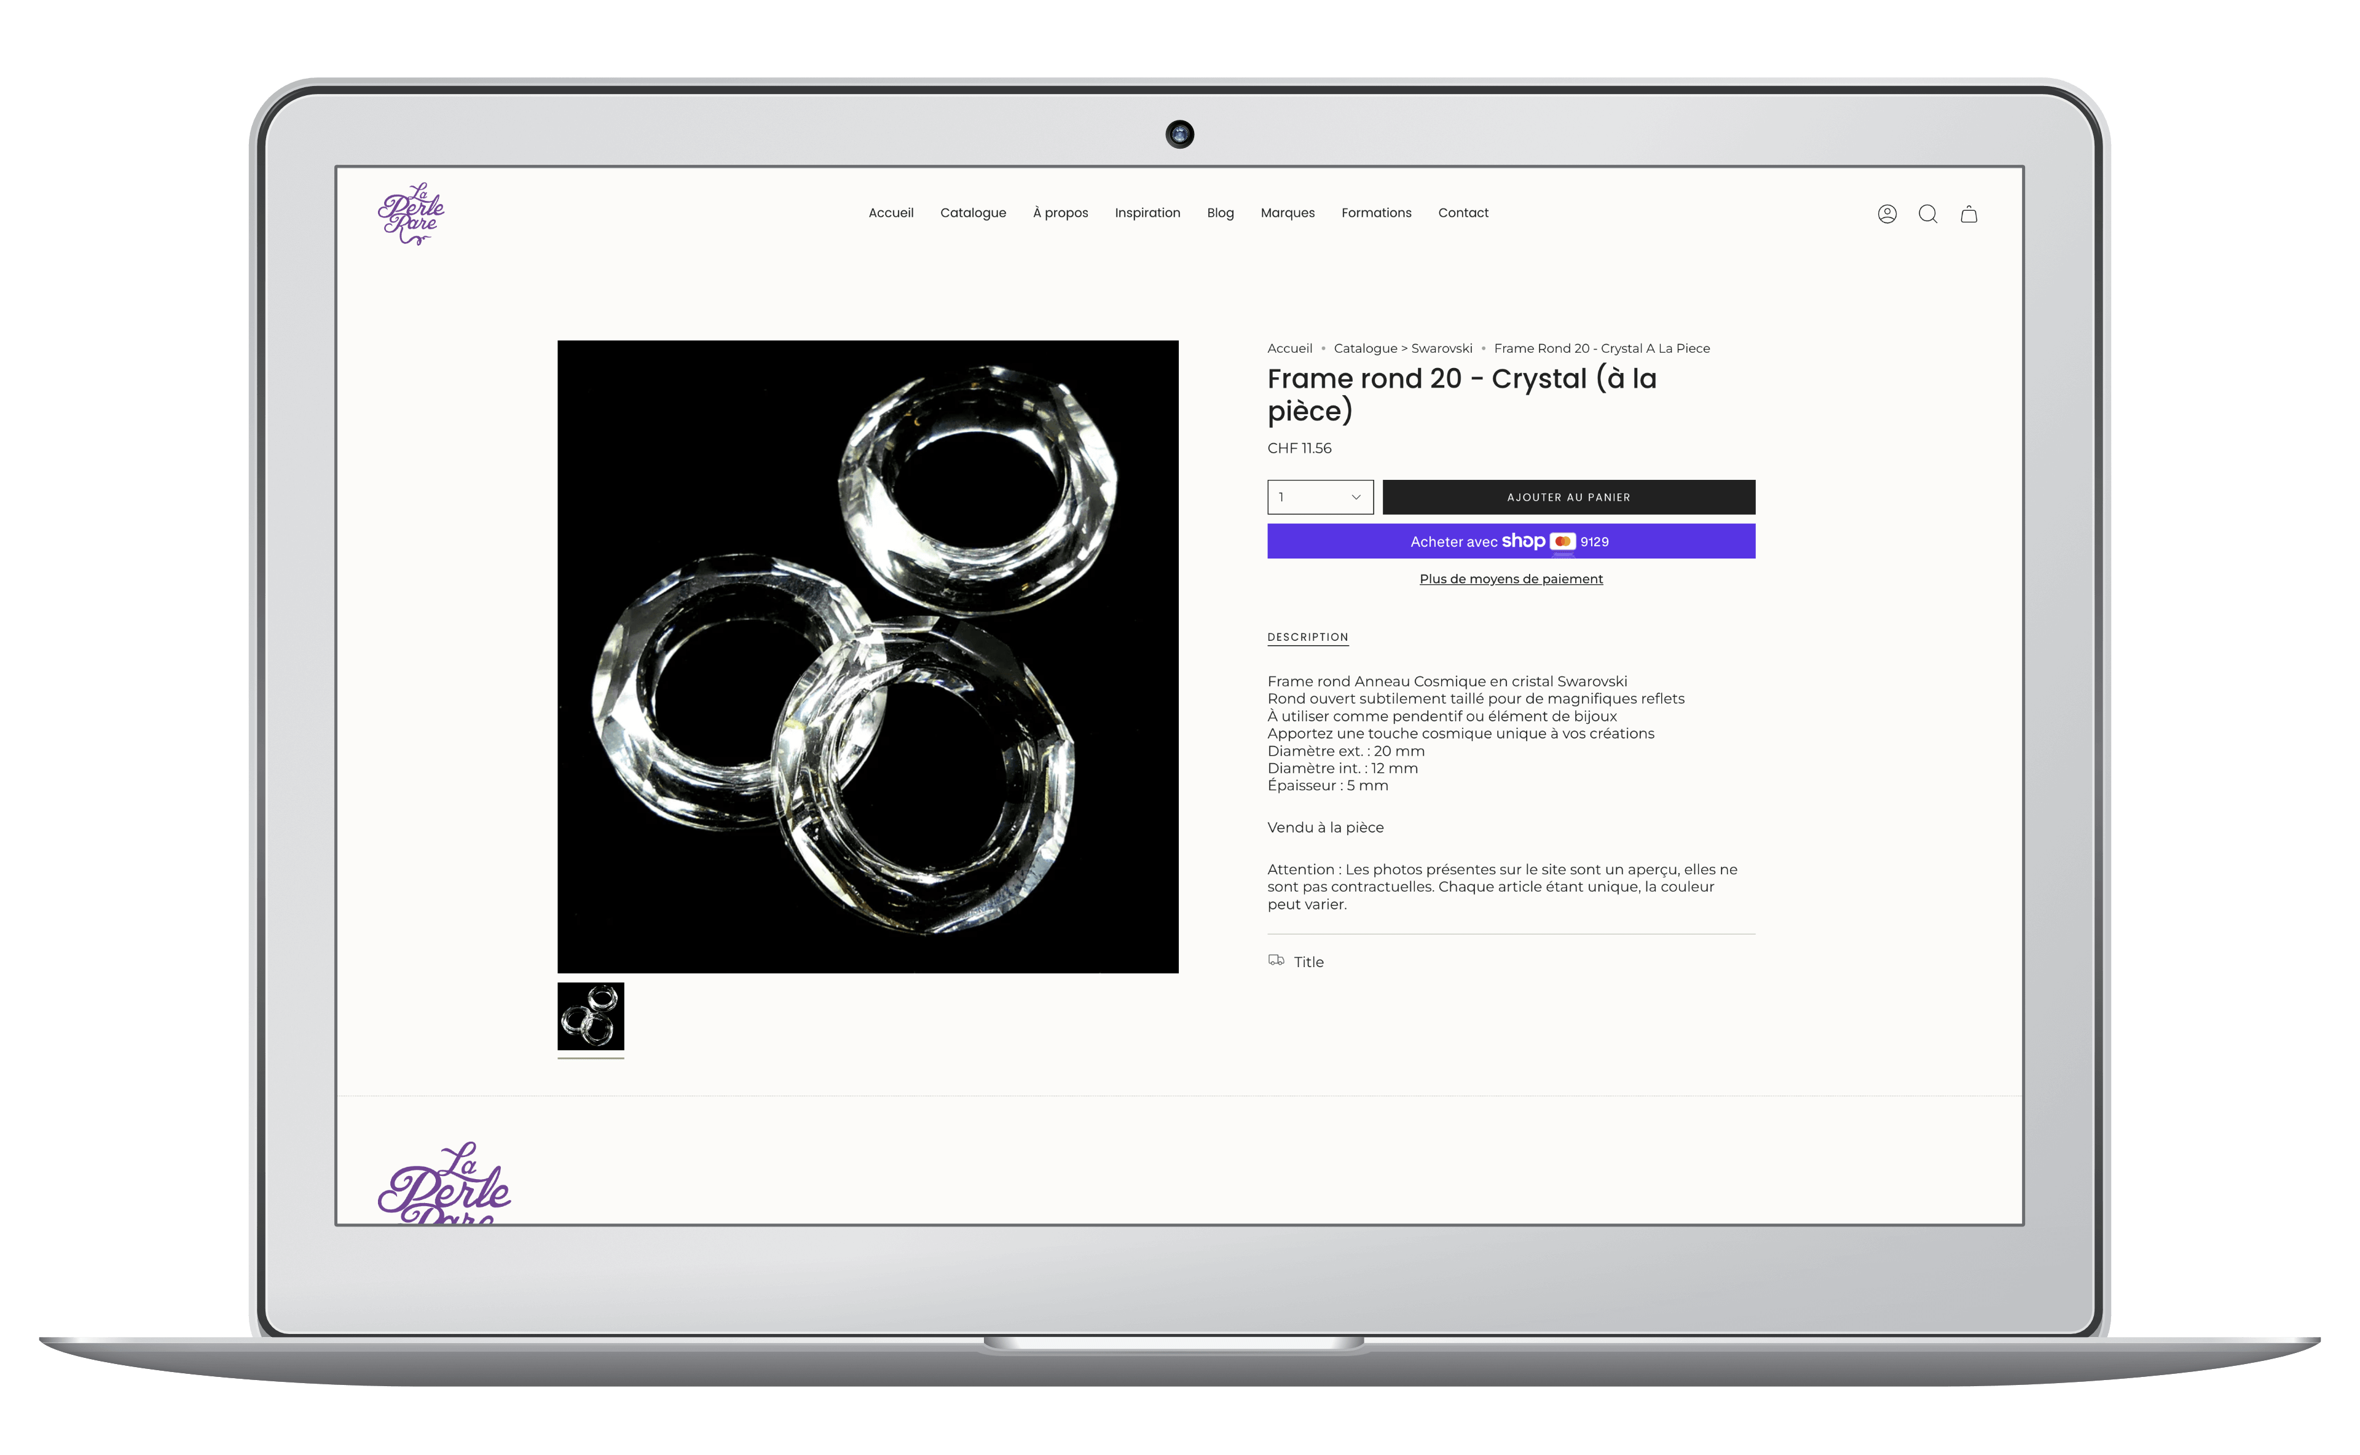The height and width of the screenshot is (1455, 2360).
Task: Click La Perle Rare header logo
Action: coord(411,214)
